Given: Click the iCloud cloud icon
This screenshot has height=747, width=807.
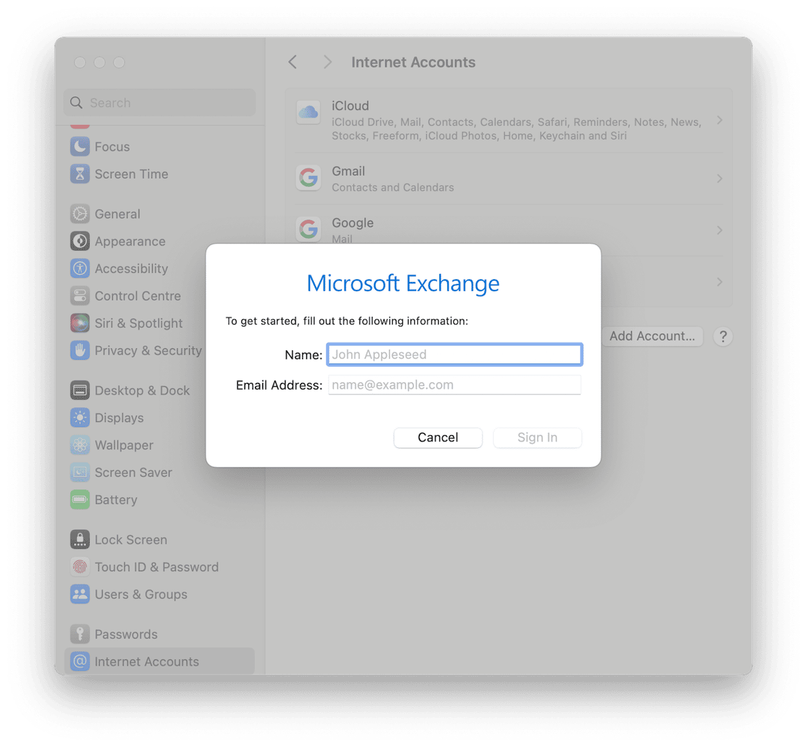Looking at the screenshot, I should (308, 112).
